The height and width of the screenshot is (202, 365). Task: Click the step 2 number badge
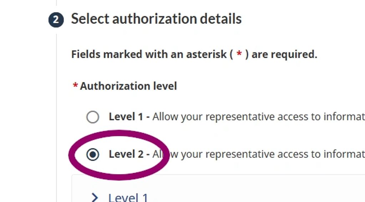pyautogui.click(x=56, y=20)
